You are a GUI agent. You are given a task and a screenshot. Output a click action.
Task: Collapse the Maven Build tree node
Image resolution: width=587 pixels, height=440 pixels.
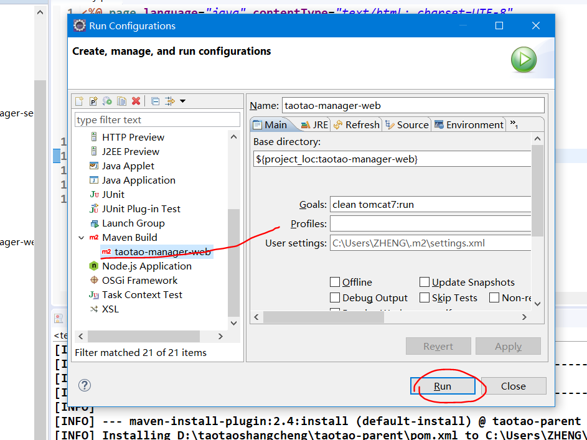[x=82, y=238]
